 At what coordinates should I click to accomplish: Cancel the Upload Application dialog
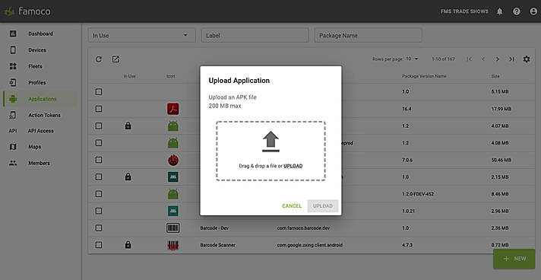click(x=292, y=206)
